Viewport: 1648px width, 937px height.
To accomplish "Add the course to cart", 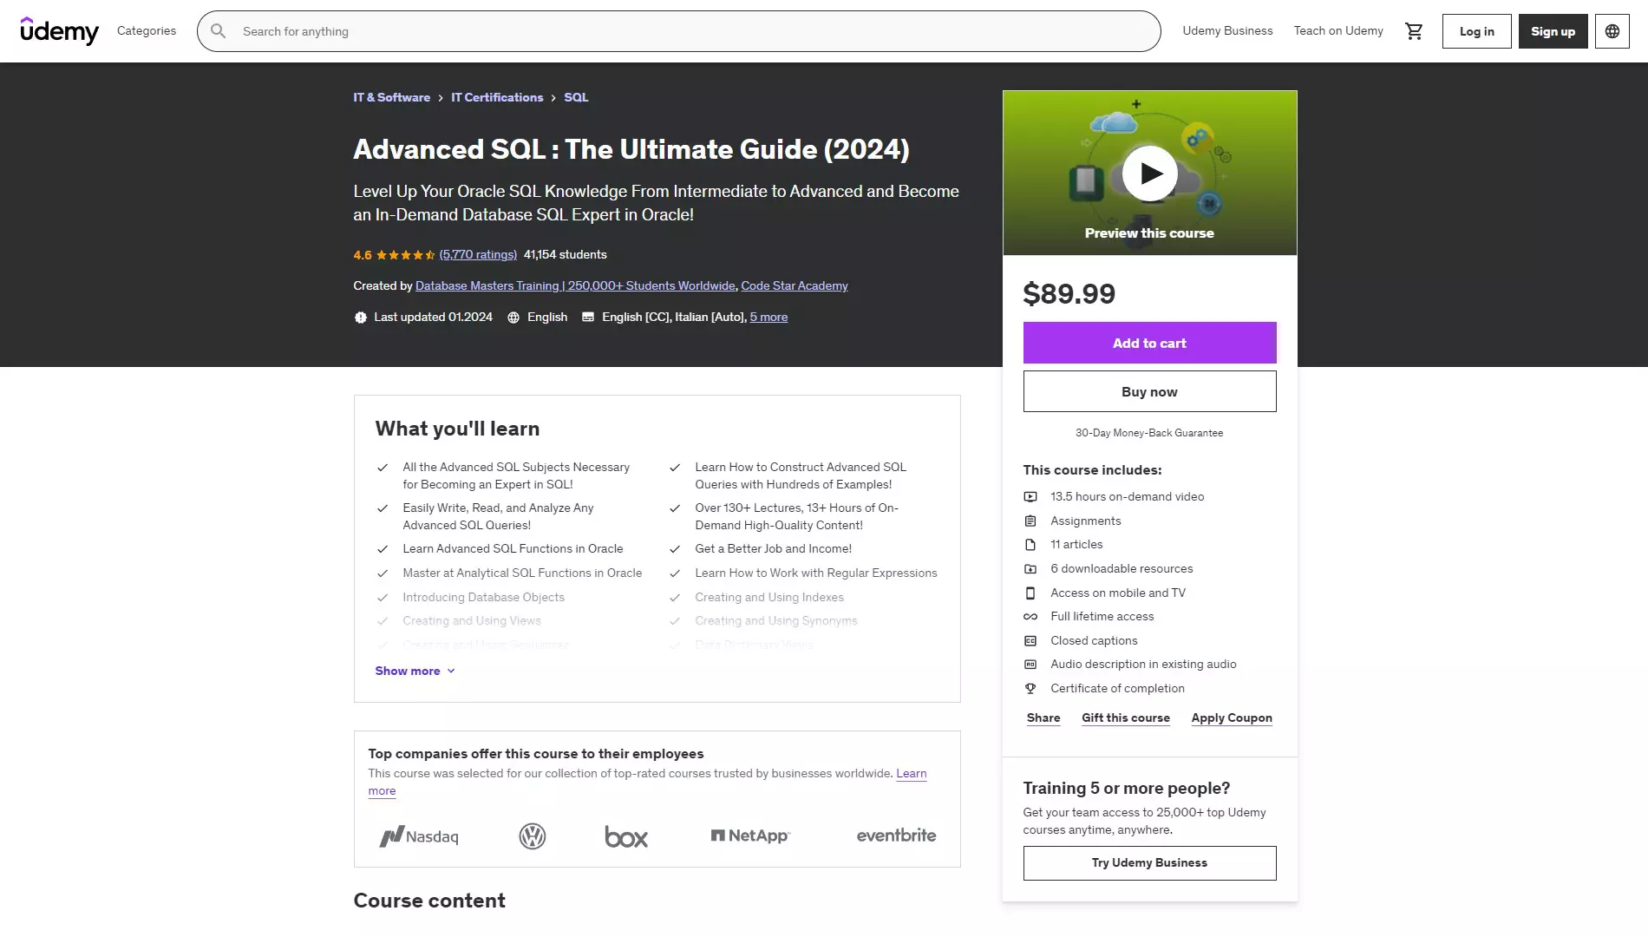I will coord(1149,343).
